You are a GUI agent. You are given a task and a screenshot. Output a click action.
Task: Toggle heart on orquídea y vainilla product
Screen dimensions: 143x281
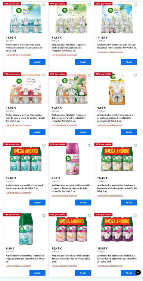click(x=135, y=75)
